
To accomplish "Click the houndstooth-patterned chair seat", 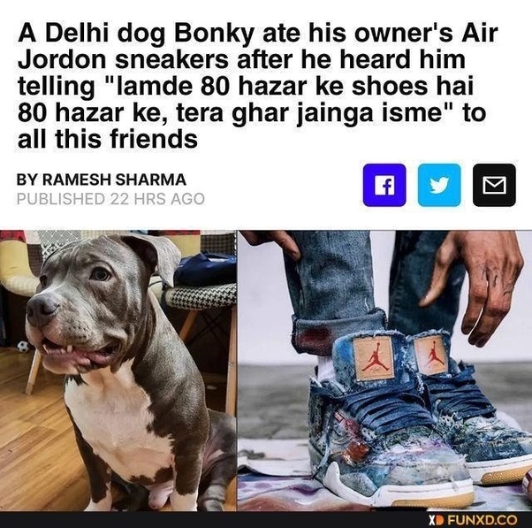I will point(201,297).
